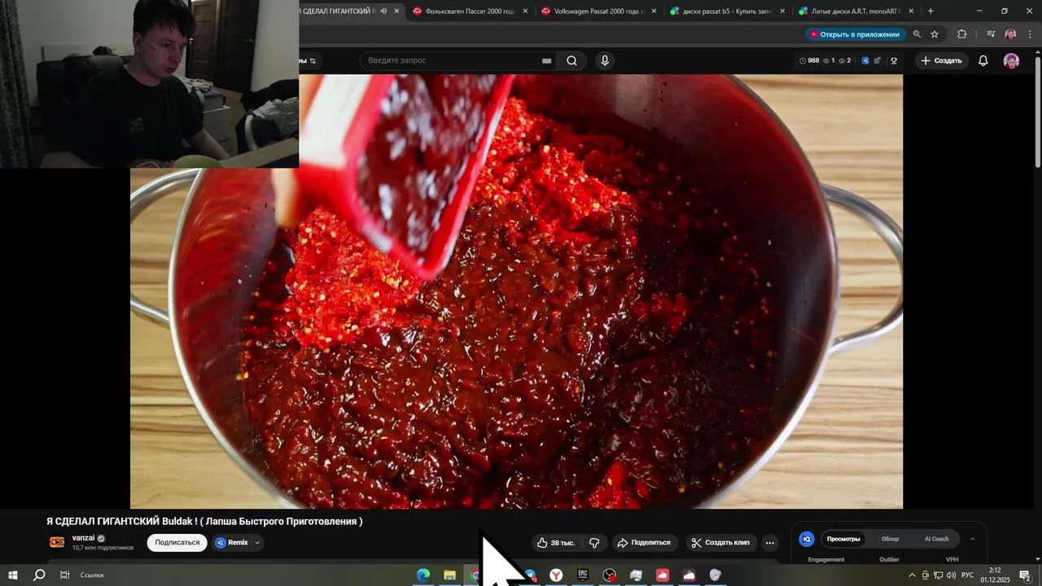
Task: Open the browser profile avatar
Action: tap(1010, 34)
